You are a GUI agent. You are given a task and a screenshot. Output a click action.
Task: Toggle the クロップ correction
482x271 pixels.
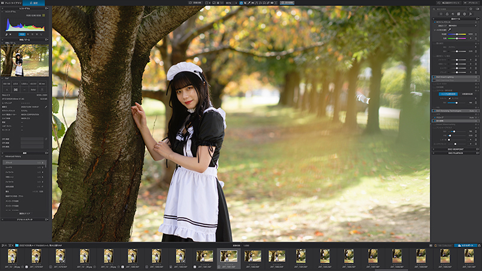click(434, 117)
